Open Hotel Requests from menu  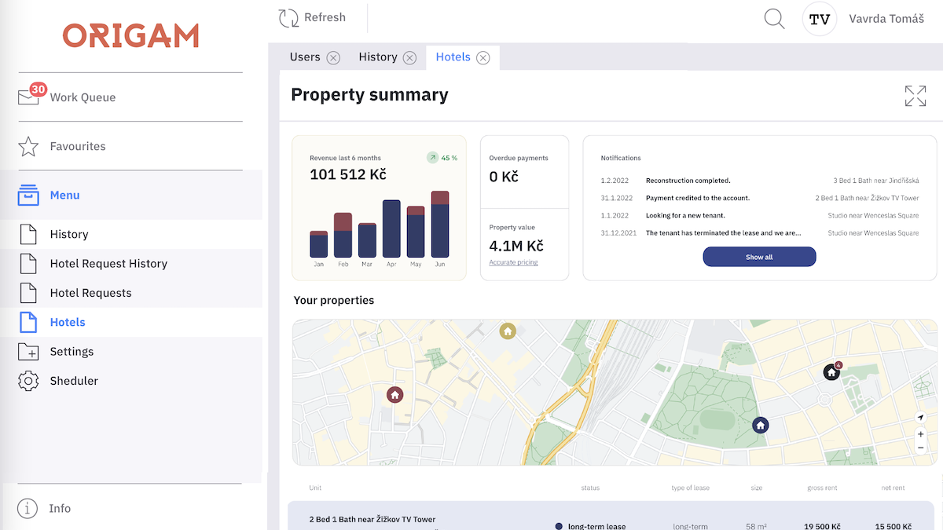90,293
